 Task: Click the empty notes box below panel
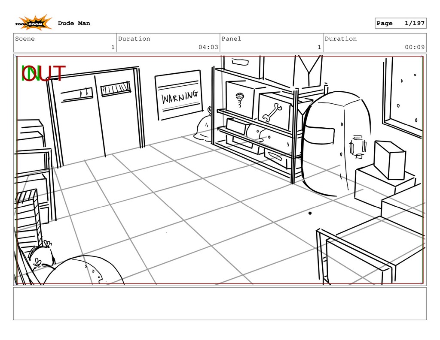point(220,304)
